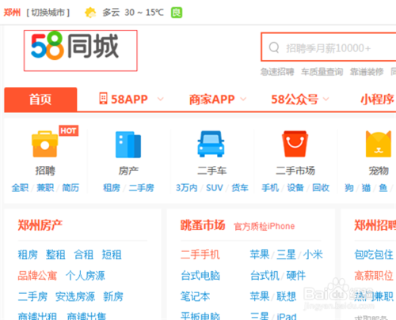Open the 联想 laptop brand link

pos(286,296)
